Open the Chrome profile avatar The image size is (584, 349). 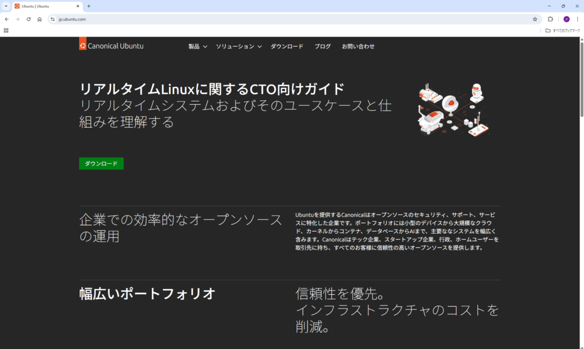pos(566,19)
